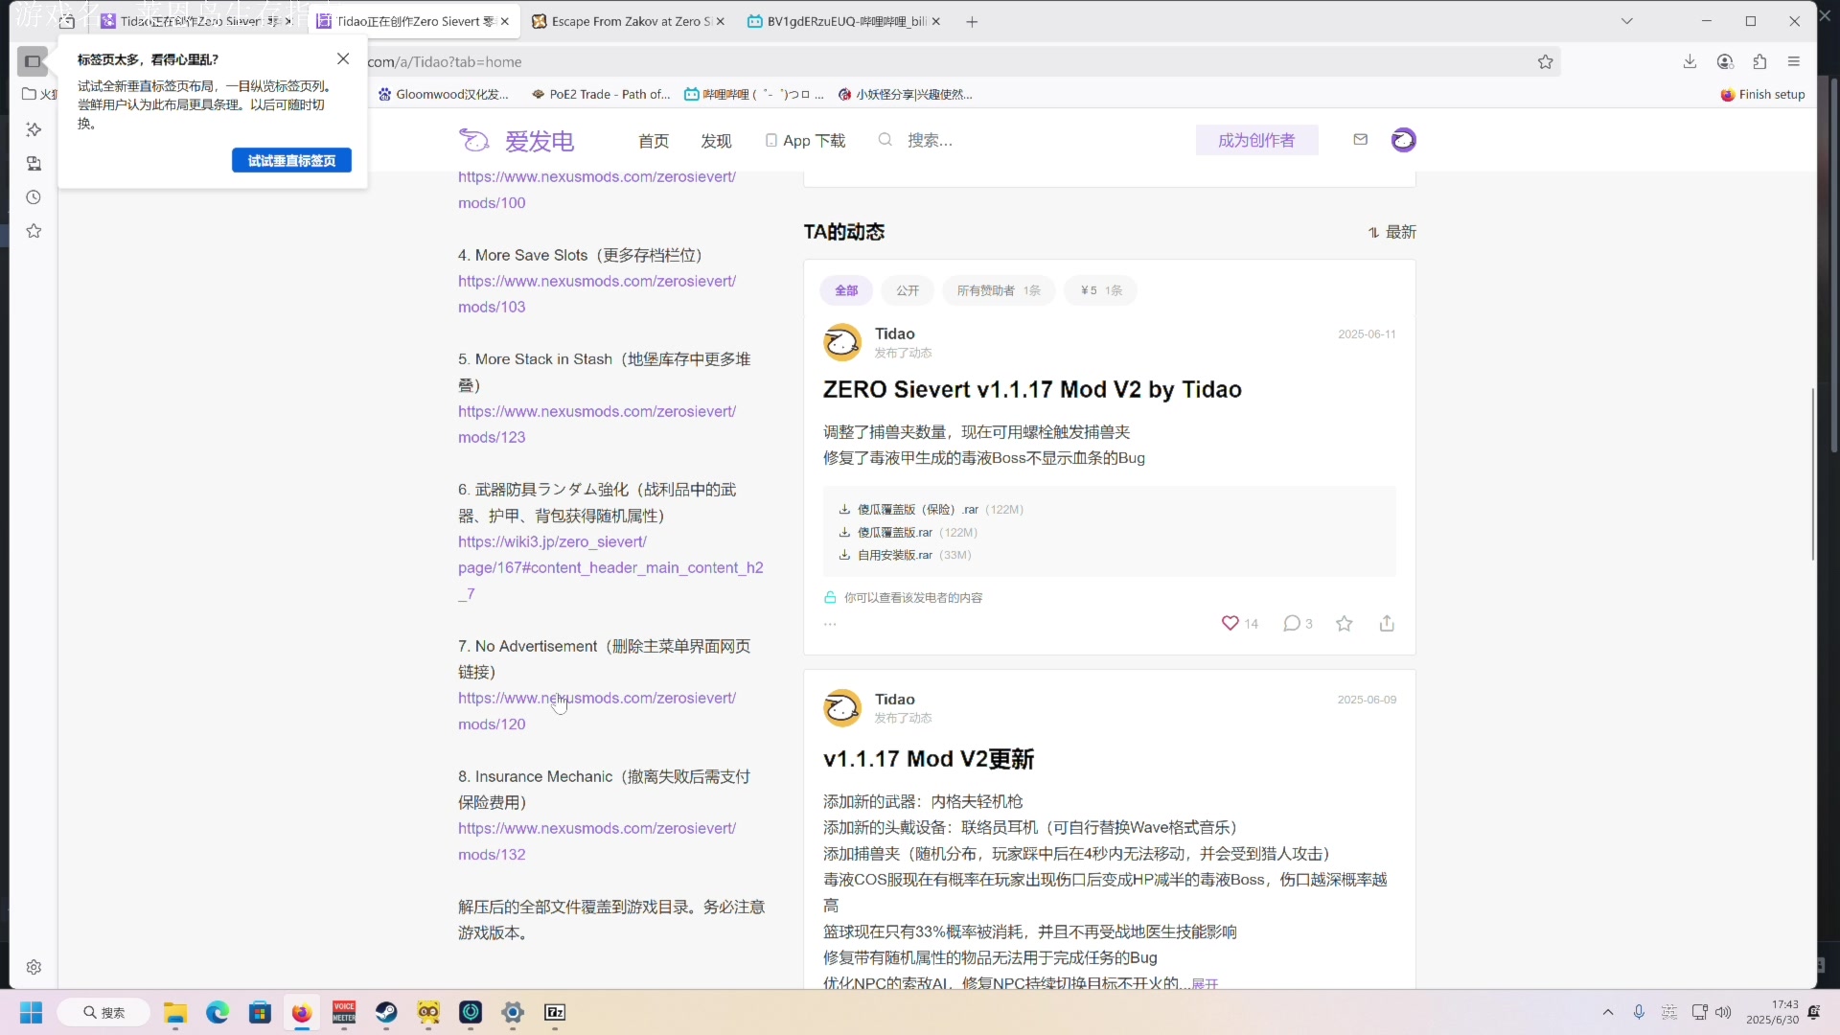Open the Insurance Mechanic nexusmods link
The height and width of the screenshot is (1035, 1840).
point(597,841)
